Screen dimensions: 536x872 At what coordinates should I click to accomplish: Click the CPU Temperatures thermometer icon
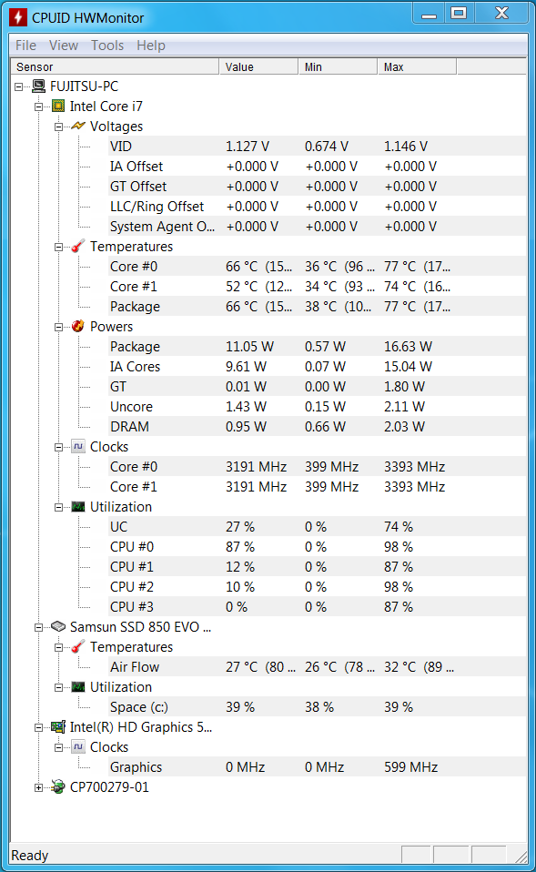pos(78,247)
